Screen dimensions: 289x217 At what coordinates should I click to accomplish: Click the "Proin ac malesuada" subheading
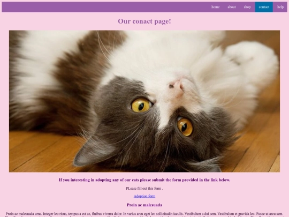coord(144,205)
